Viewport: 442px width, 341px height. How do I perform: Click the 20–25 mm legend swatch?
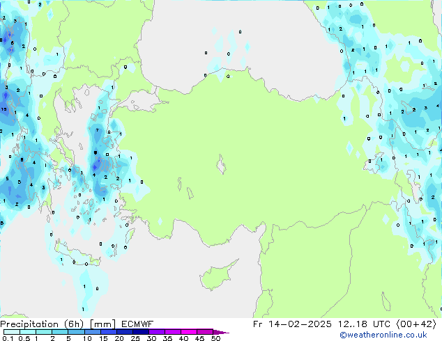pyautogui.click(x=124, y=332)
